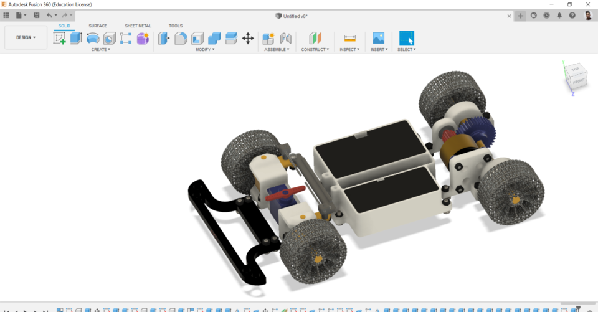This screenshot has height=312, width=598.
Task: Start the Create Sketch tool
Action: pos(59,38)
